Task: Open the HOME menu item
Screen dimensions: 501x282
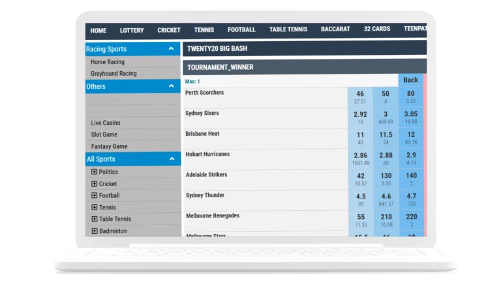Action: pyautogui.click(x=98, y=31)
